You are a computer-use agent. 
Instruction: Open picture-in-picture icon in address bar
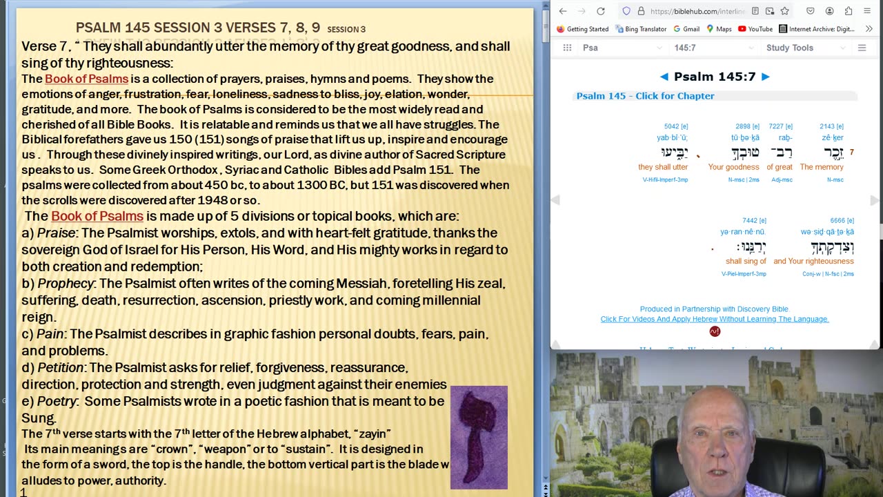coord(771,11)
